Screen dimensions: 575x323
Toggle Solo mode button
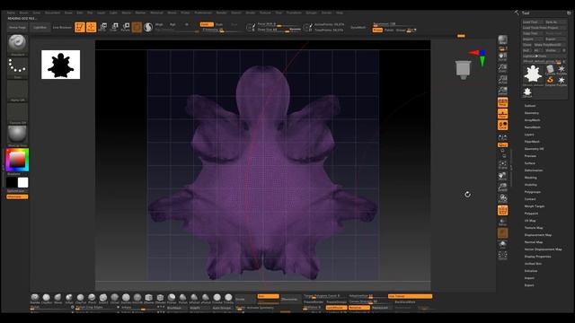(502, 244)
